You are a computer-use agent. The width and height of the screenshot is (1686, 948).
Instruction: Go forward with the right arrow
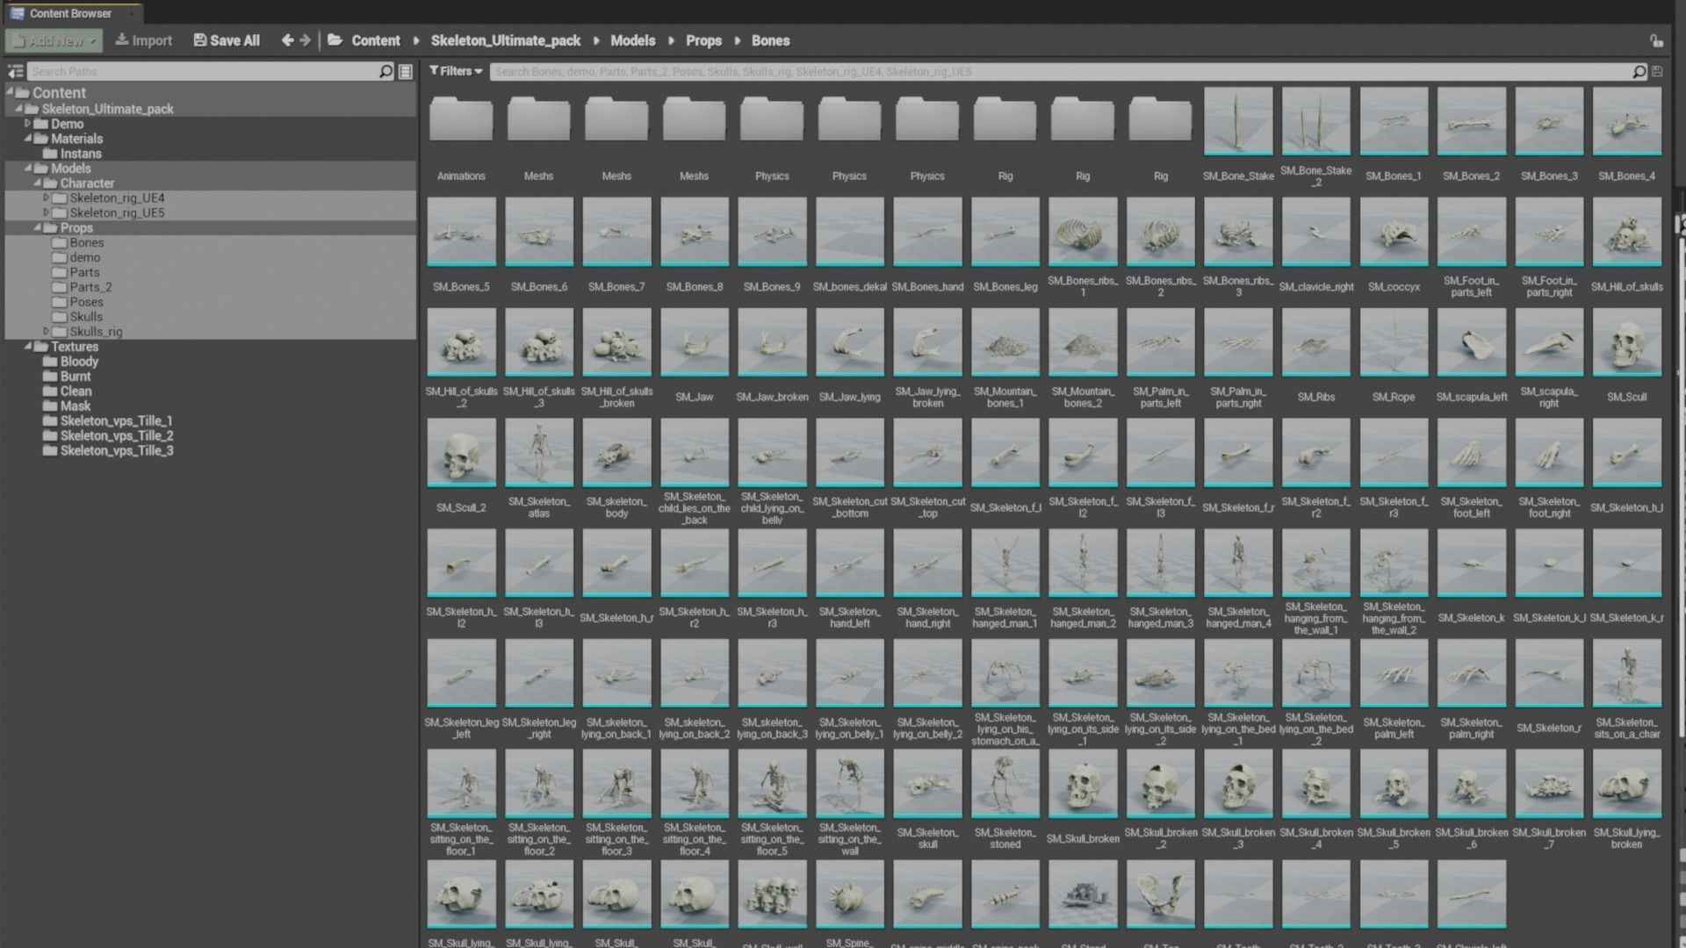click(x=305, y=40)
